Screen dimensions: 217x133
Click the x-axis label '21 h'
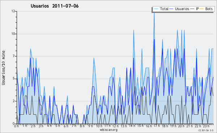coord(190,126)
